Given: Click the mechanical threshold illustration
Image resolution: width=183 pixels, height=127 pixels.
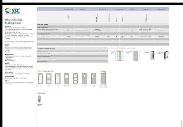Looking at the screenshot, I should point(39,99).
